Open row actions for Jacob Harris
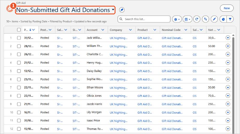Screen dimensions: 240x134 [228, 104]
